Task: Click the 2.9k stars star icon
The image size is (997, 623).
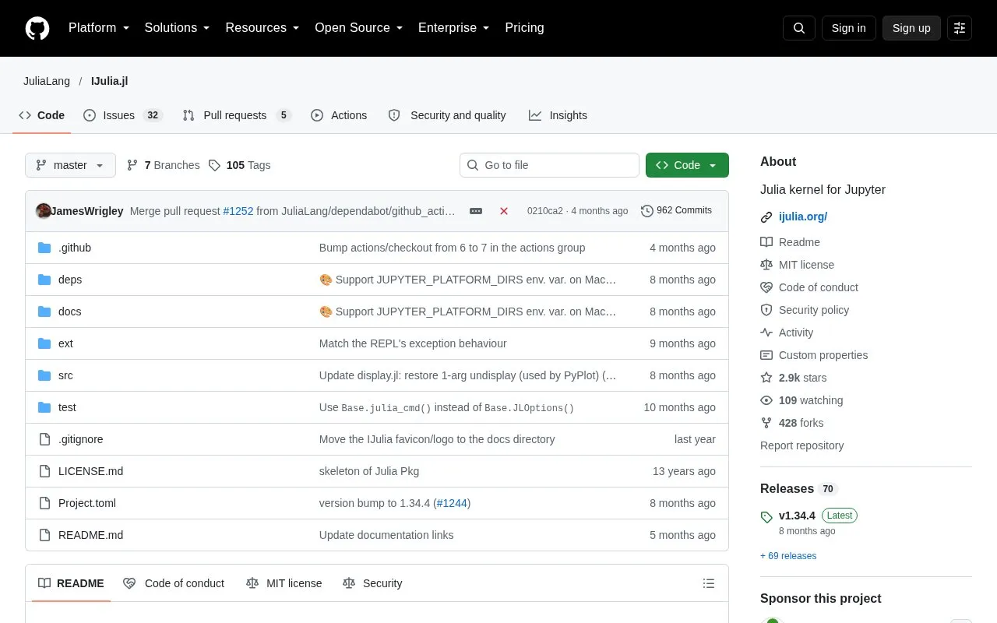Action: [766, 378]
